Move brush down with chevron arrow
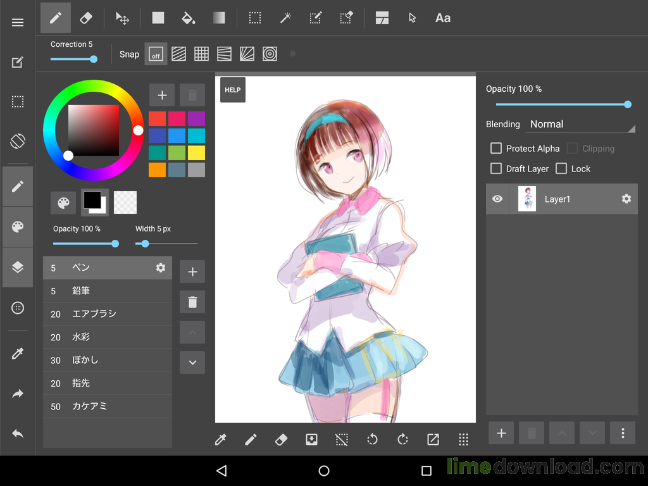Viewport: 648px width, 486px height. (x=192, y=363)
